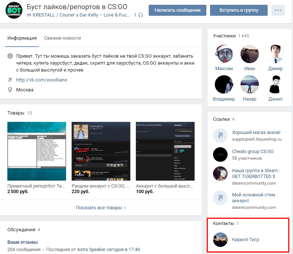Open the Товары section header
Viewport: 293px width, 254px height.
click(x=19, y=113)
